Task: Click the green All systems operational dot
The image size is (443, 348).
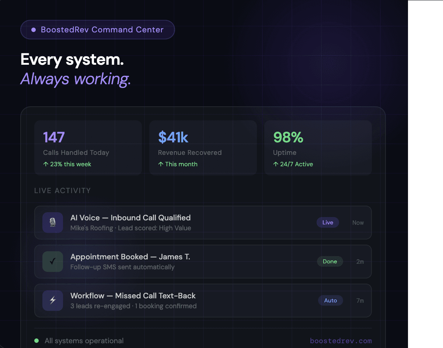Action: (x=36, y=341)
